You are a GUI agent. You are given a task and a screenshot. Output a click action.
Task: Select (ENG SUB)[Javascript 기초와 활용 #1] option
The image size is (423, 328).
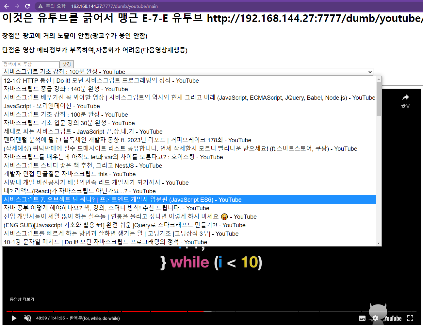[189, 225]
